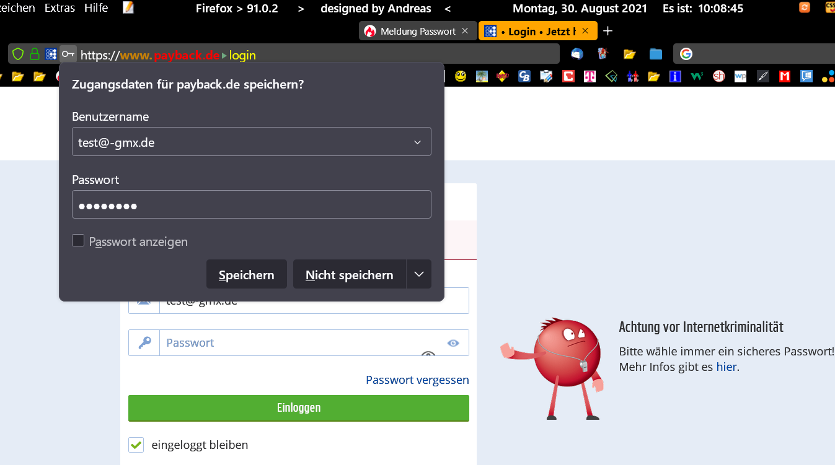Follow the 'hier' link for more info
The image size is (835, 465).
pos(726,367)
